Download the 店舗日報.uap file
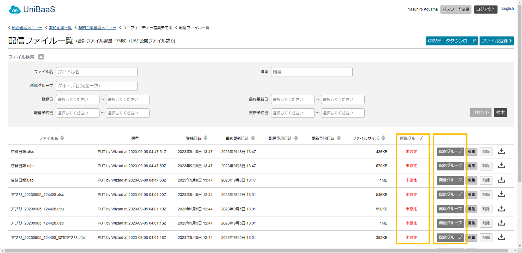 (501, 180)
